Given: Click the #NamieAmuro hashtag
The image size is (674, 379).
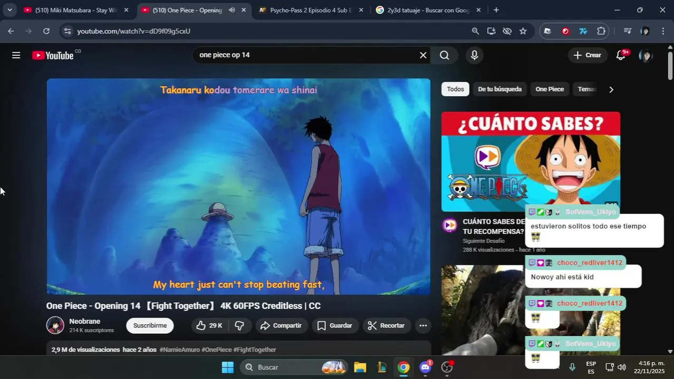Looking at the screenshot, I should [x=179, y=350].
